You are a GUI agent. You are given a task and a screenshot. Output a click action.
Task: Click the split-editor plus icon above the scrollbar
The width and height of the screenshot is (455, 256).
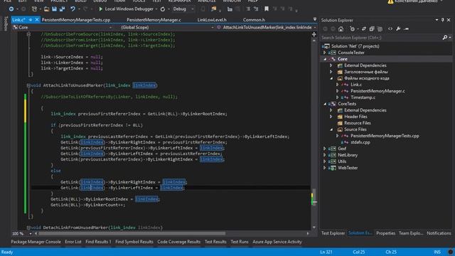[314, 35]
